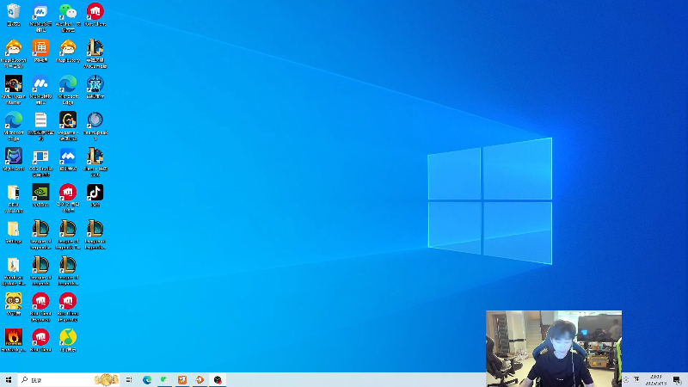Select the QQ Music yellow-green note icon
The height and width of the screenshot is (387, 688).
click(x=68, y=340)
